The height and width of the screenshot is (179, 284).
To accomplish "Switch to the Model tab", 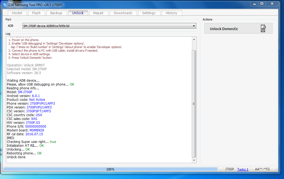I will 17,13.
